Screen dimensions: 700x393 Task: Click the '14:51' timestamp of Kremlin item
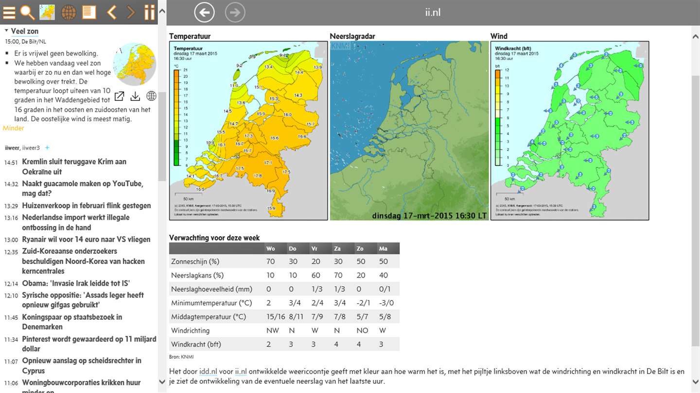point(11,163)
